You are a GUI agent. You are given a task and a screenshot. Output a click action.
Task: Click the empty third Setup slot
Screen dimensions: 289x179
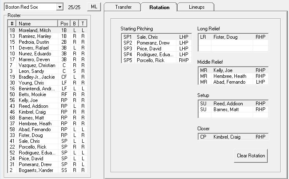[233, 115]
